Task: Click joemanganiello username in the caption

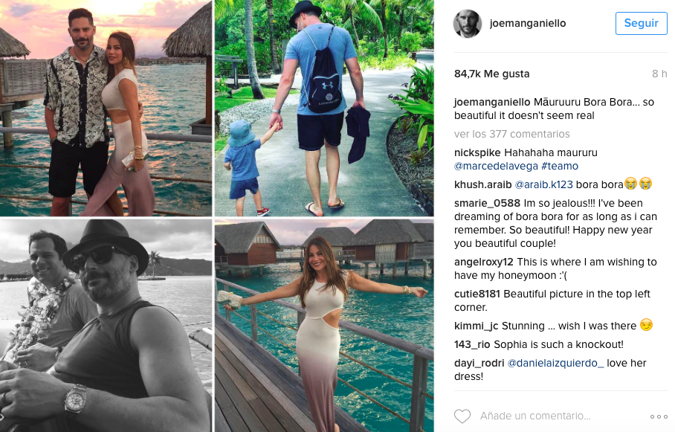Action: tap(492, 102)
